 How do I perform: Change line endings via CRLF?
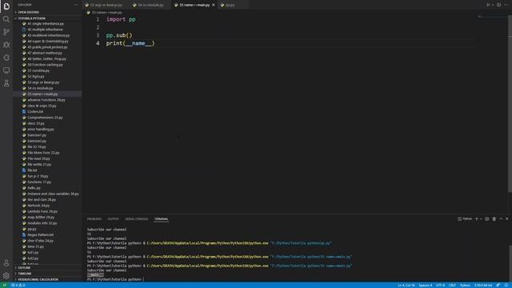pyautogui.click(x=452, y=285)
